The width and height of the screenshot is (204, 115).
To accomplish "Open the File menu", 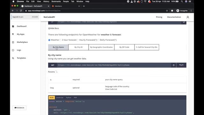I will (28, 1).
